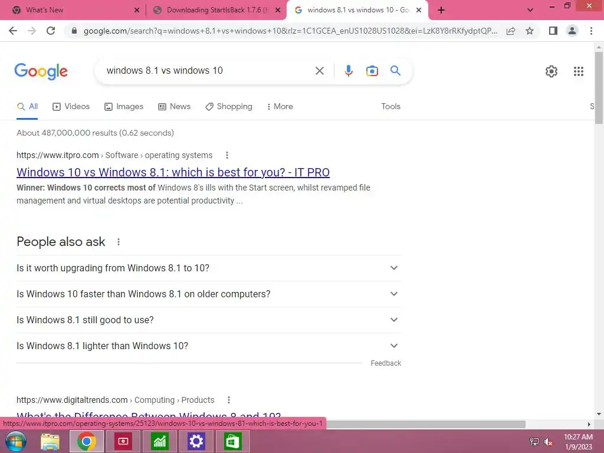Switch to the What's New browser tab

tap(73, 10)
